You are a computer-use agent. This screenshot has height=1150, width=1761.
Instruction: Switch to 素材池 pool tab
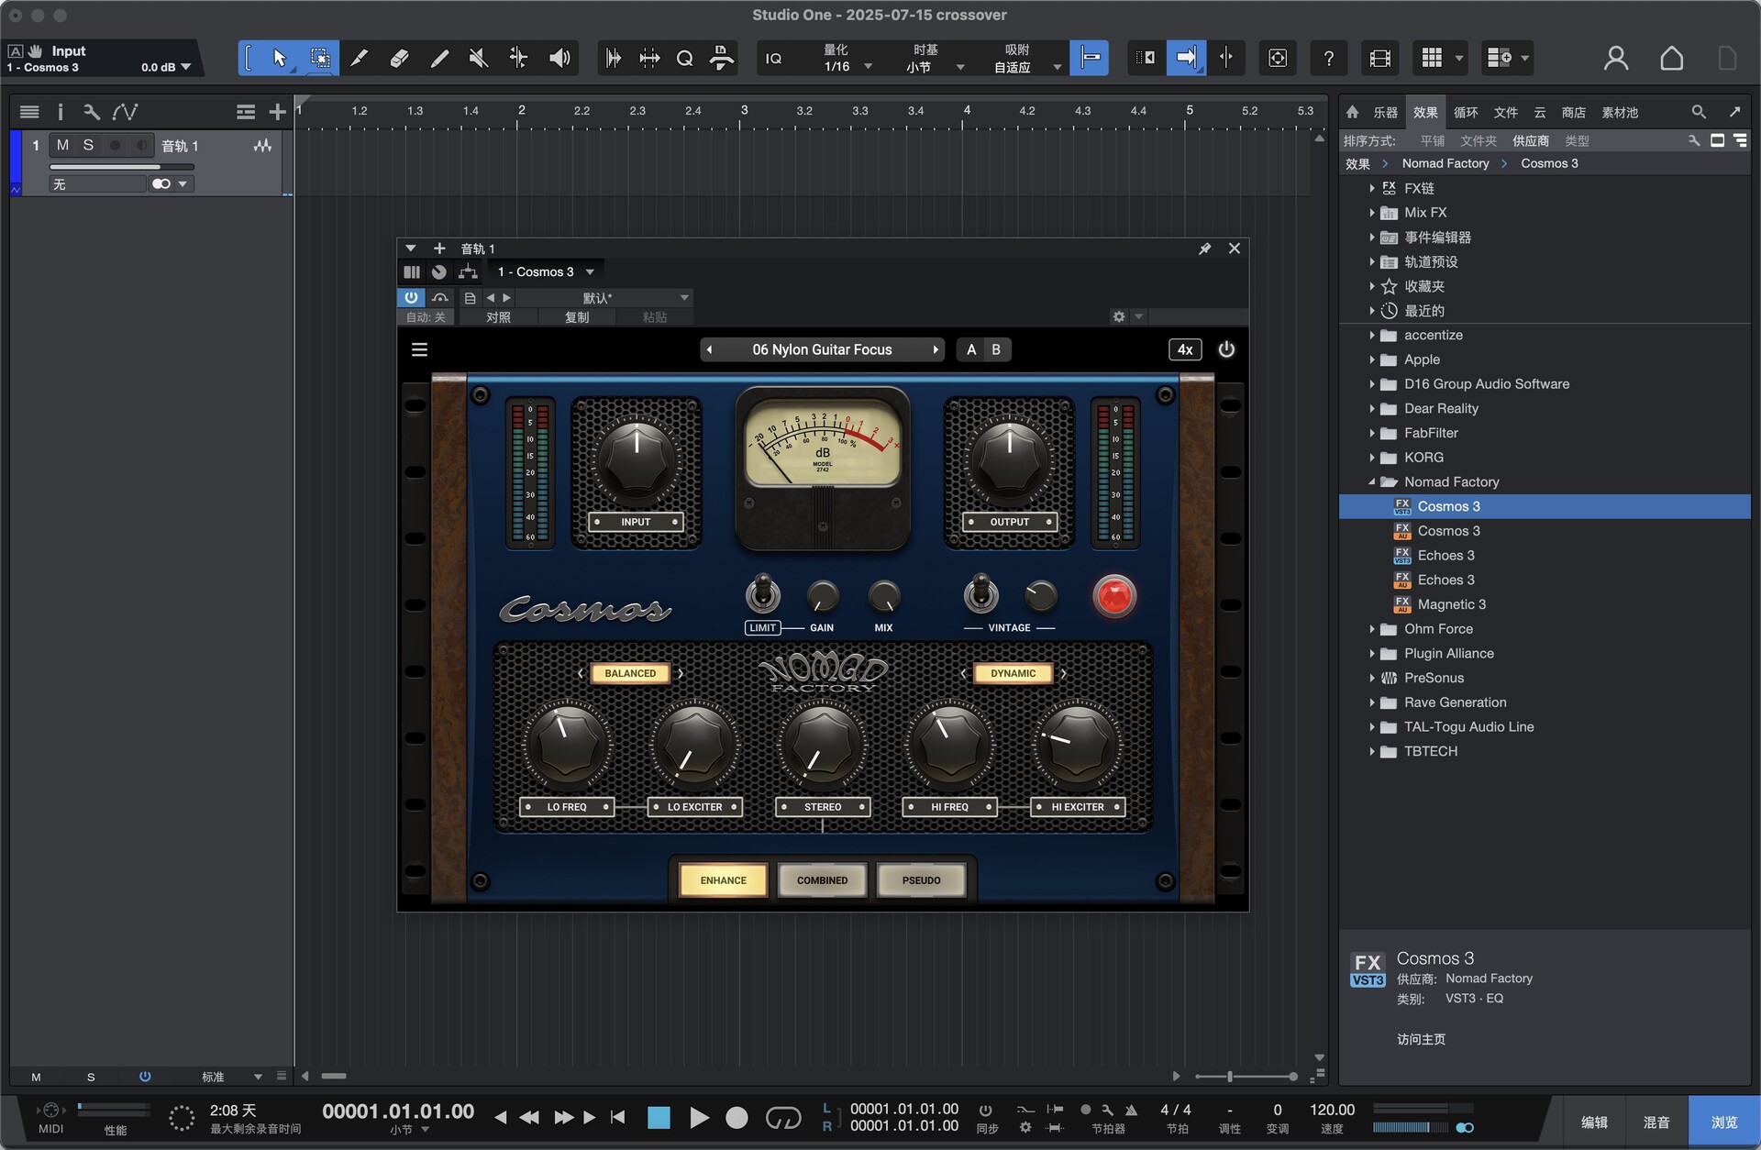point(1620,112)
